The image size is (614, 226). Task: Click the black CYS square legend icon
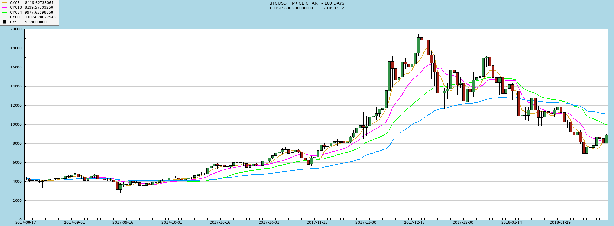pos(4,22)
